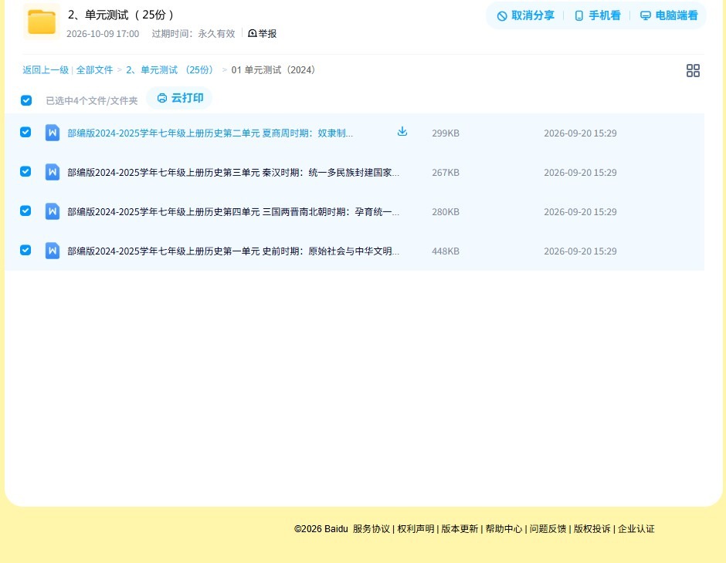Viewport: 726px width, 563px height.
Task: Uncheck the 第二单元 夏商周时期 file checkbox
Action: (x=25, y=132)
